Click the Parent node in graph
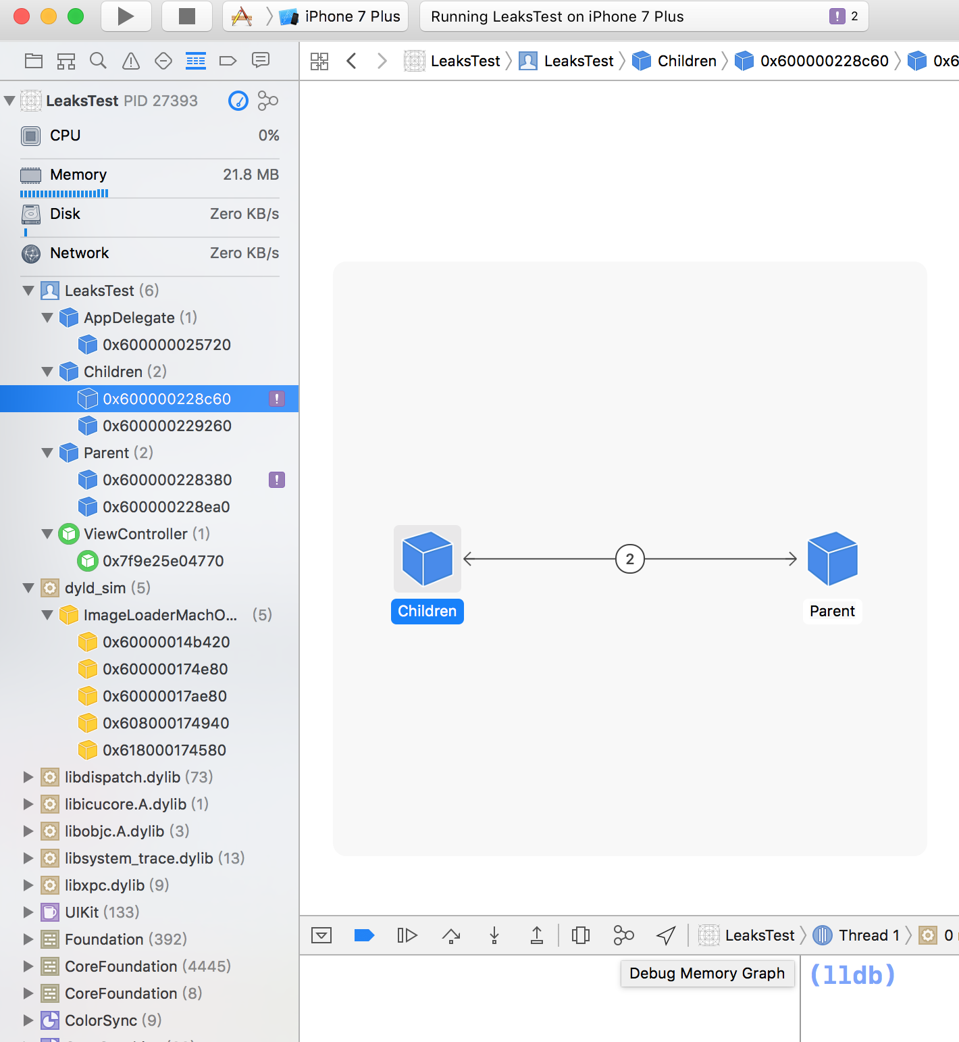Viewport: 959px width, 1042px height. pyautogui.click(x=833, y=559)
